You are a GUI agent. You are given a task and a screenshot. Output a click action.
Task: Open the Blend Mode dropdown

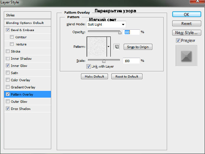106,25
